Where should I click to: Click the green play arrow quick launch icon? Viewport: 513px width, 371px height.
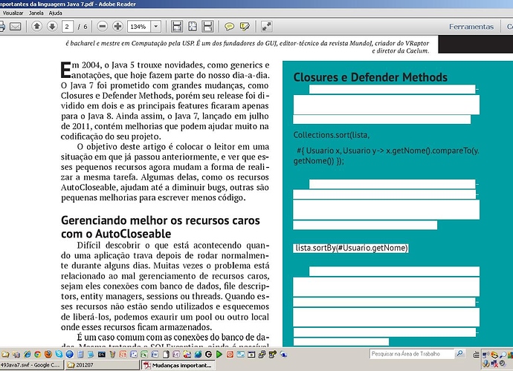[x=219, y=355]
